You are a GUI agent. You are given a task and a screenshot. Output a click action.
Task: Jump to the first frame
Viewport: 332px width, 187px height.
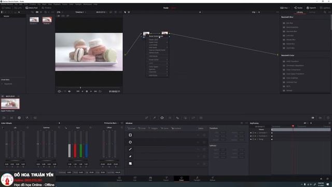78,91
